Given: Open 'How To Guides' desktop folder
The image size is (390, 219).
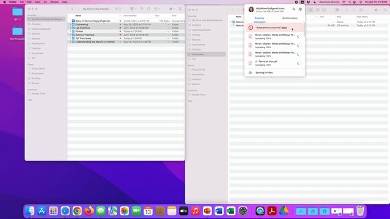Looking at the screenshot, I should pyautogui.click(x=18, y=33).
